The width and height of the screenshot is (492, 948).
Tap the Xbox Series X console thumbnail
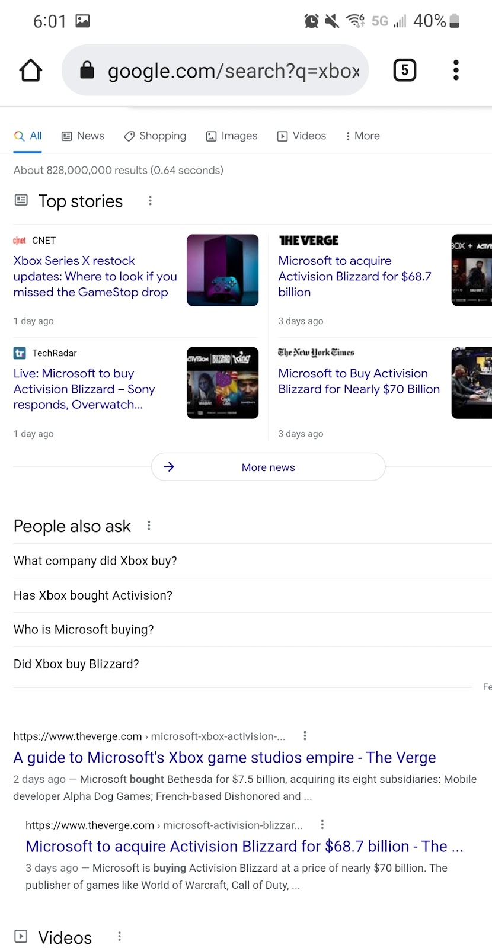(223, 270)
